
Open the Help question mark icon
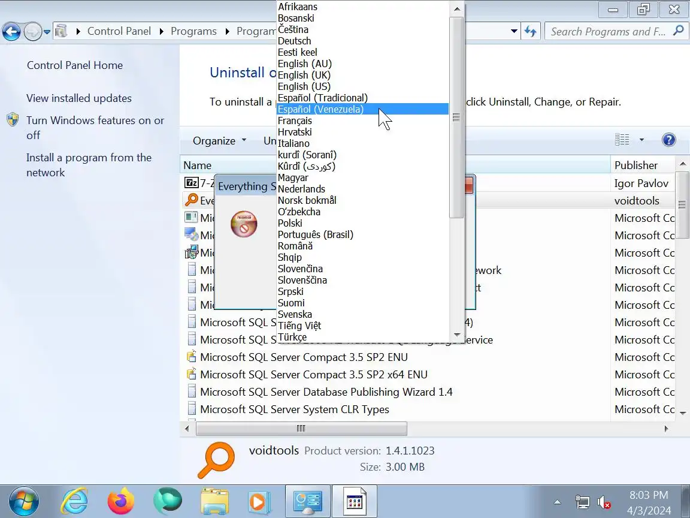coord(668,140)
